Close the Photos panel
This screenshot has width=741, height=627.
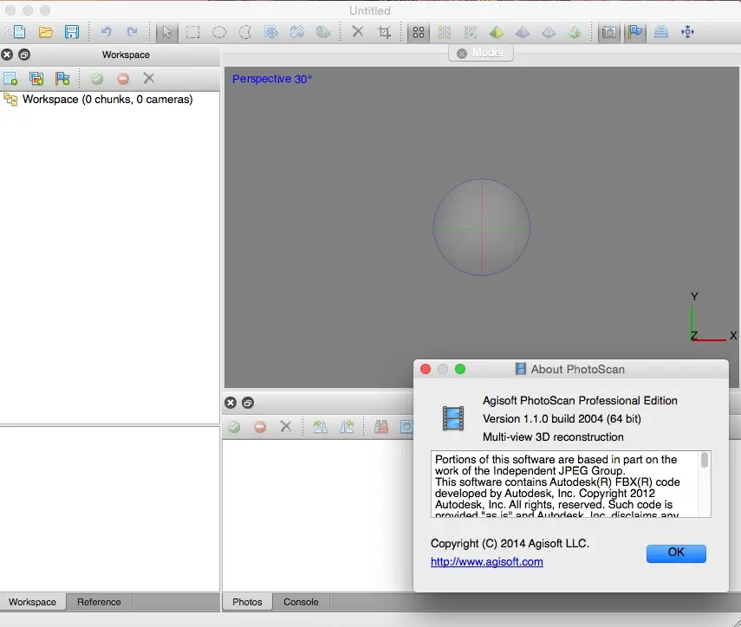pyautogui.click(x=231, y=403)
